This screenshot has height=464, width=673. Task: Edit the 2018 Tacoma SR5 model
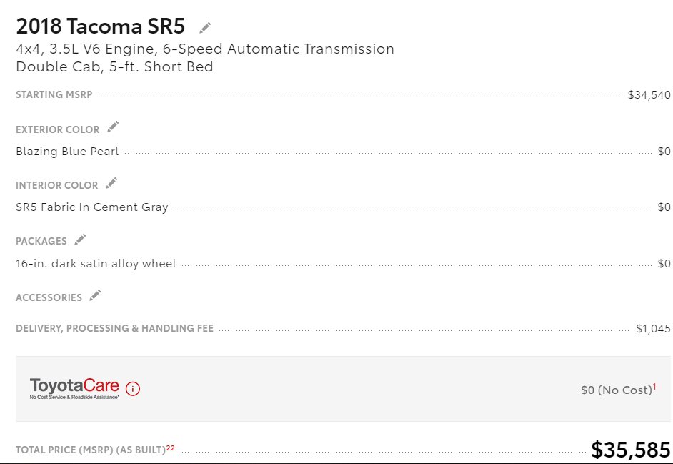[205, 28]
